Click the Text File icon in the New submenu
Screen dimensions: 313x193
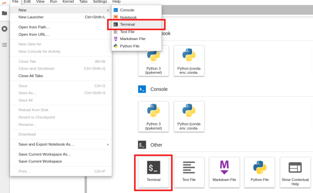click(x=116, y=32)
